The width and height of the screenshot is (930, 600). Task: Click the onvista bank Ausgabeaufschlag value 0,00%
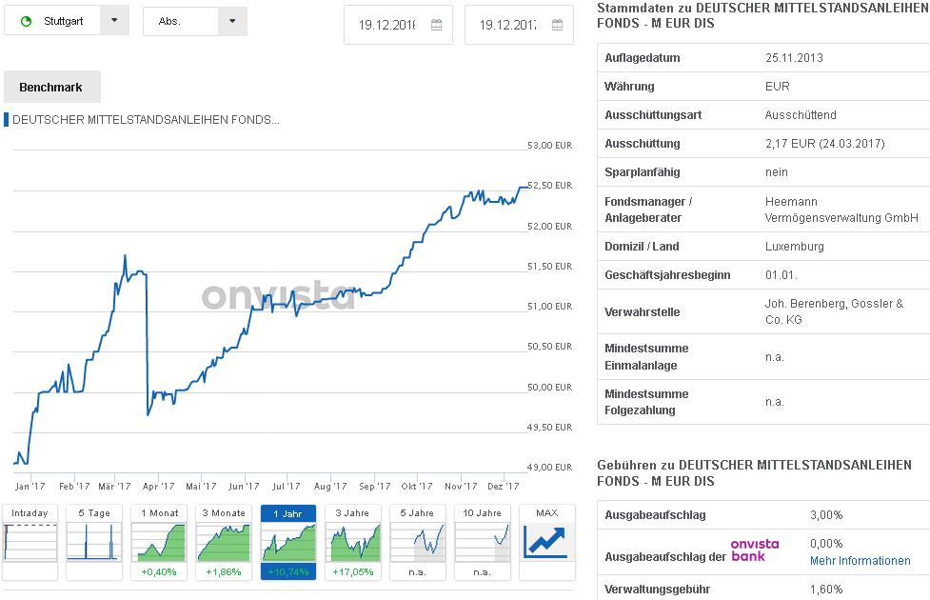click(x=826, y=543)
